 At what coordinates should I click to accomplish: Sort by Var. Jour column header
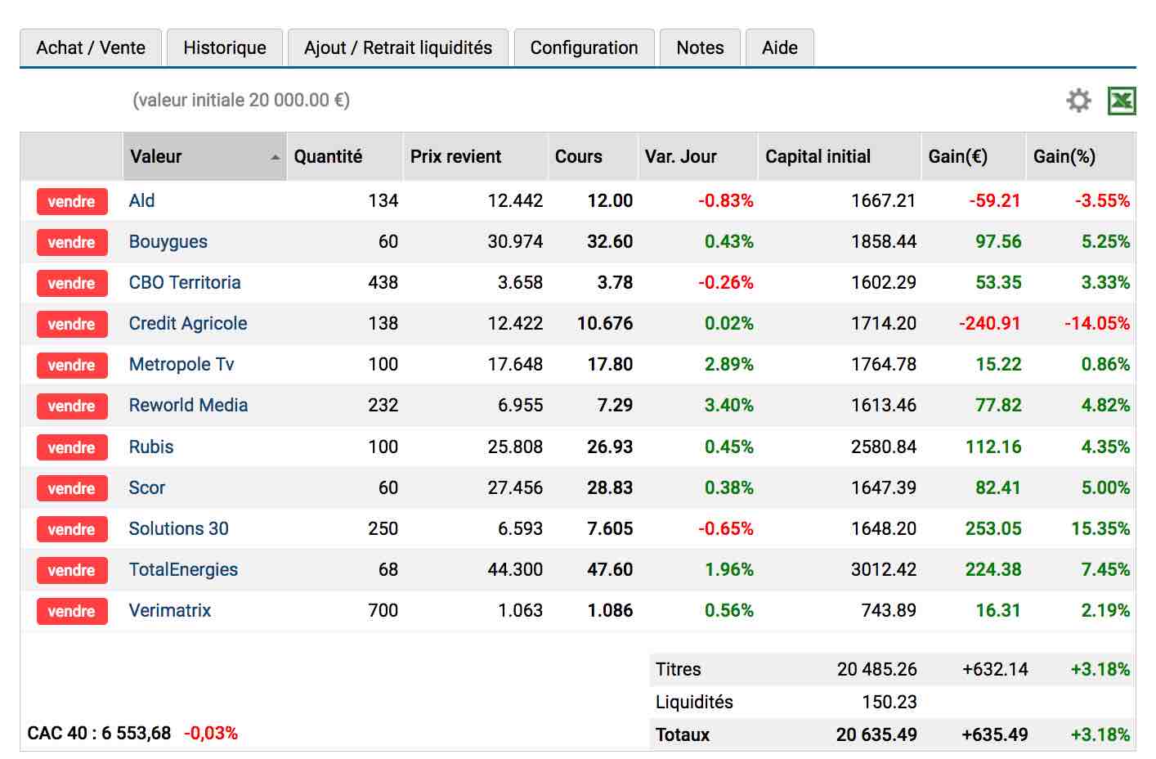(x=697, y=156)
